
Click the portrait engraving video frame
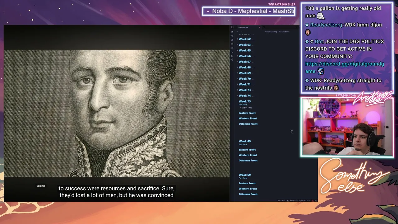click(x=117, y=113)
